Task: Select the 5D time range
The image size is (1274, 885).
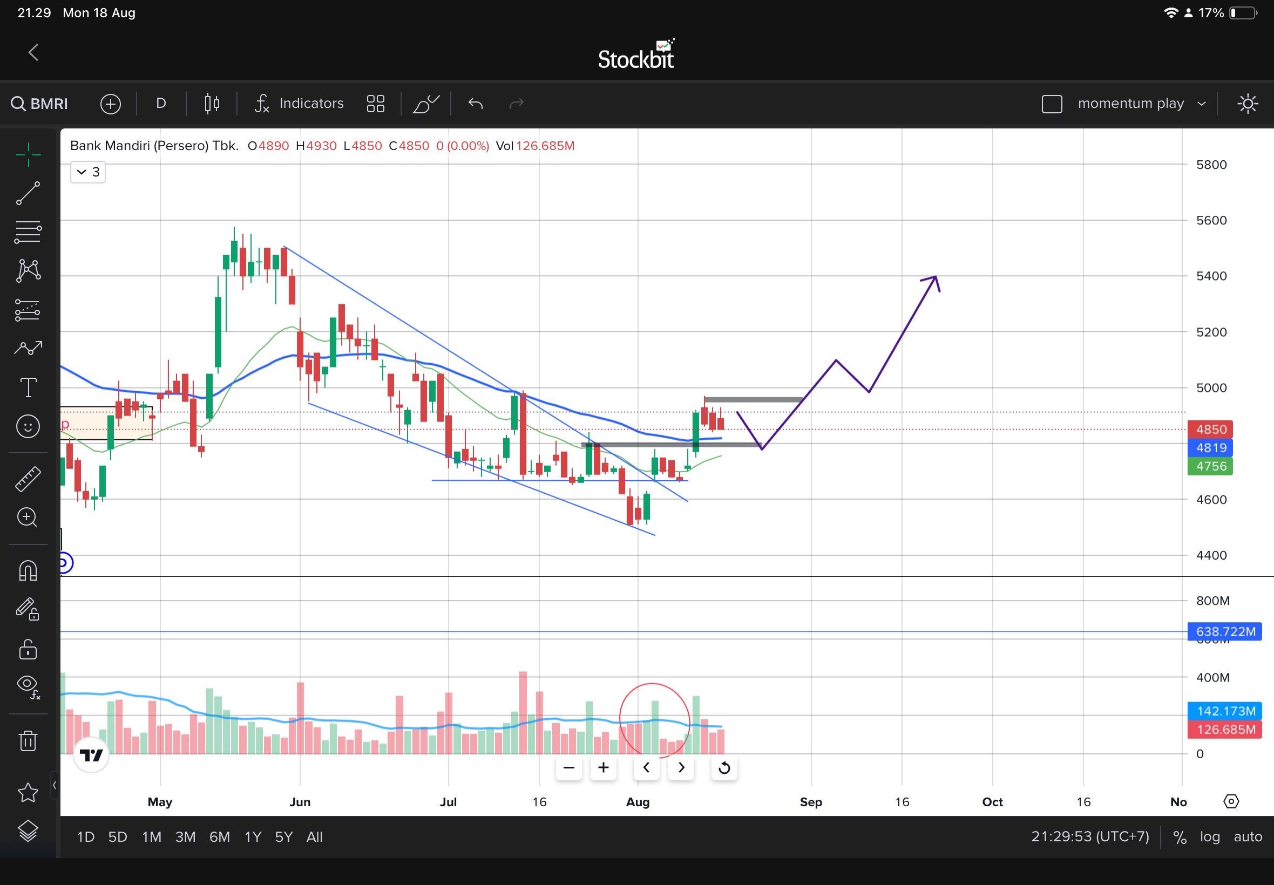Action: coord(118,837)
